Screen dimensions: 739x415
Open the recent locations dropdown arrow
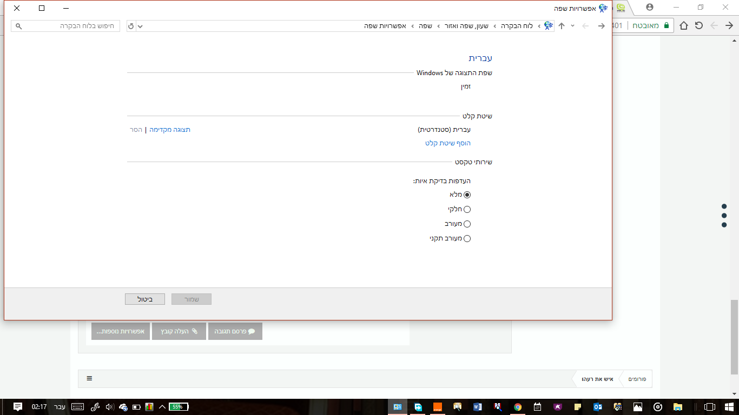572,26
